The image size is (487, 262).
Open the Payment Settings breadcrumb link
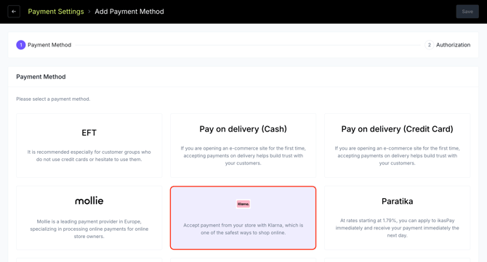56,12
